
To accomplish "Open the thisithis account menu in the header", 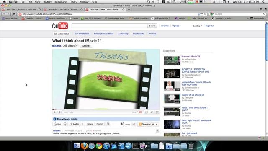I will point(197,26).
